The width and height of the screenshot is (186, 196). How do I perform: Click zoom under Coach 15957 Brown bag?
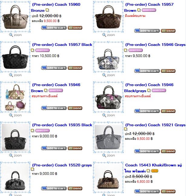click(108, 35)
